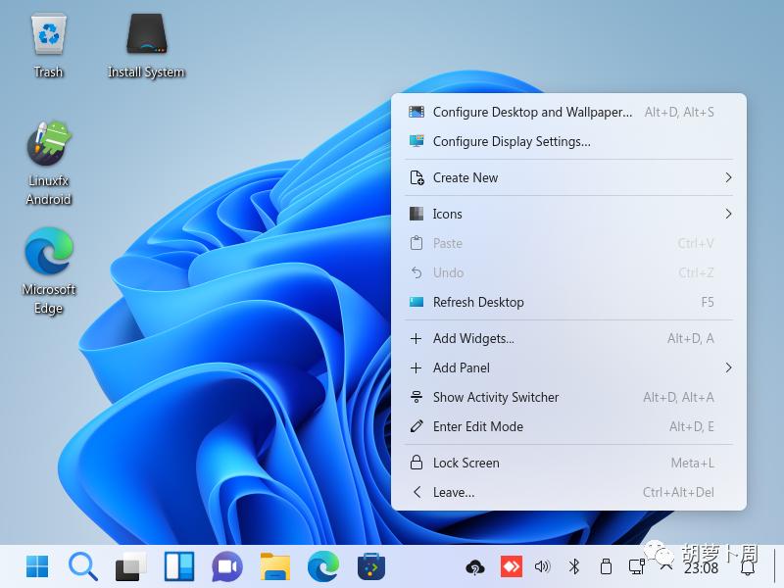Screen dimensions: 784x588
Task: Launch Install System from the desktop
Action: [x=145, y=34]
